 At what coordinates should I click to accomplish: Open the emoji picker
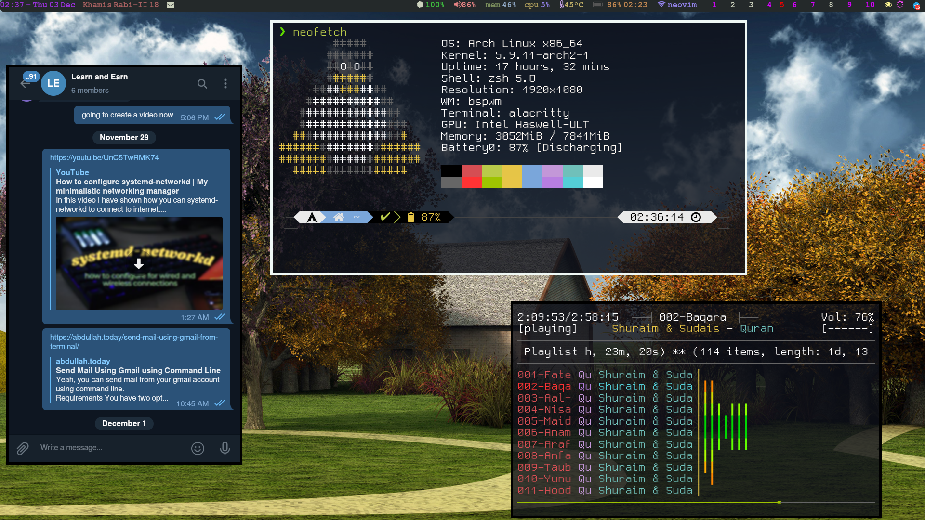pos(198,448)
